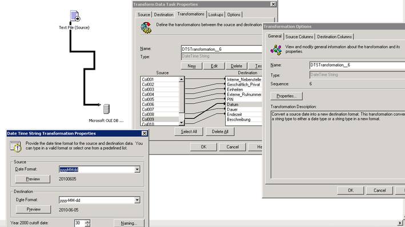Viewport: 405px width, 227px height.
Task: Select Dauer in Destination list
Action: (x=244, y=110)
